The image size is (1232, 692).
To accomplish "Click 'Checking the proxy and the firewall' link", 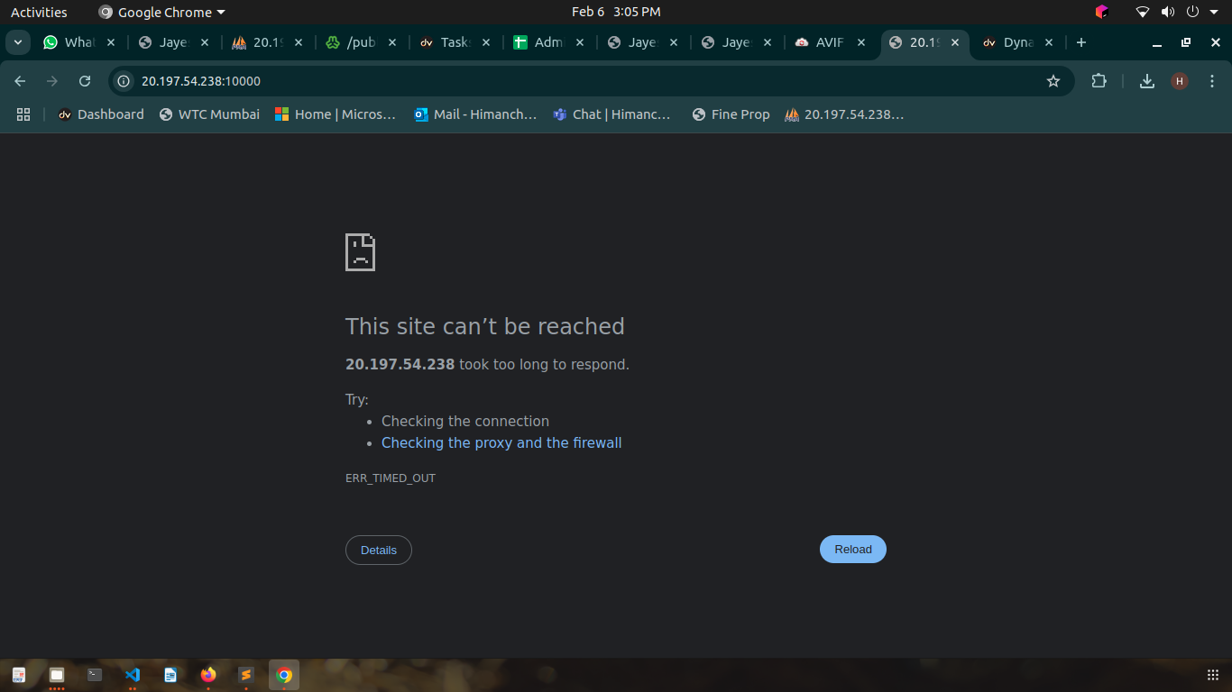I will [501, 442].
